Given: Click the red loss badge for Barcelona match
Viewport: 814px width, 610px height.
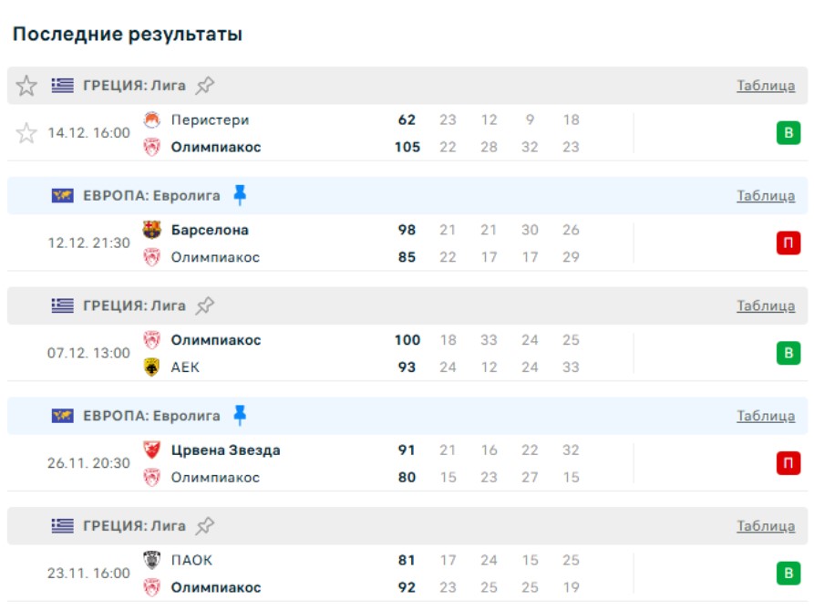Looking at the screenshot, I should [788, 243].
